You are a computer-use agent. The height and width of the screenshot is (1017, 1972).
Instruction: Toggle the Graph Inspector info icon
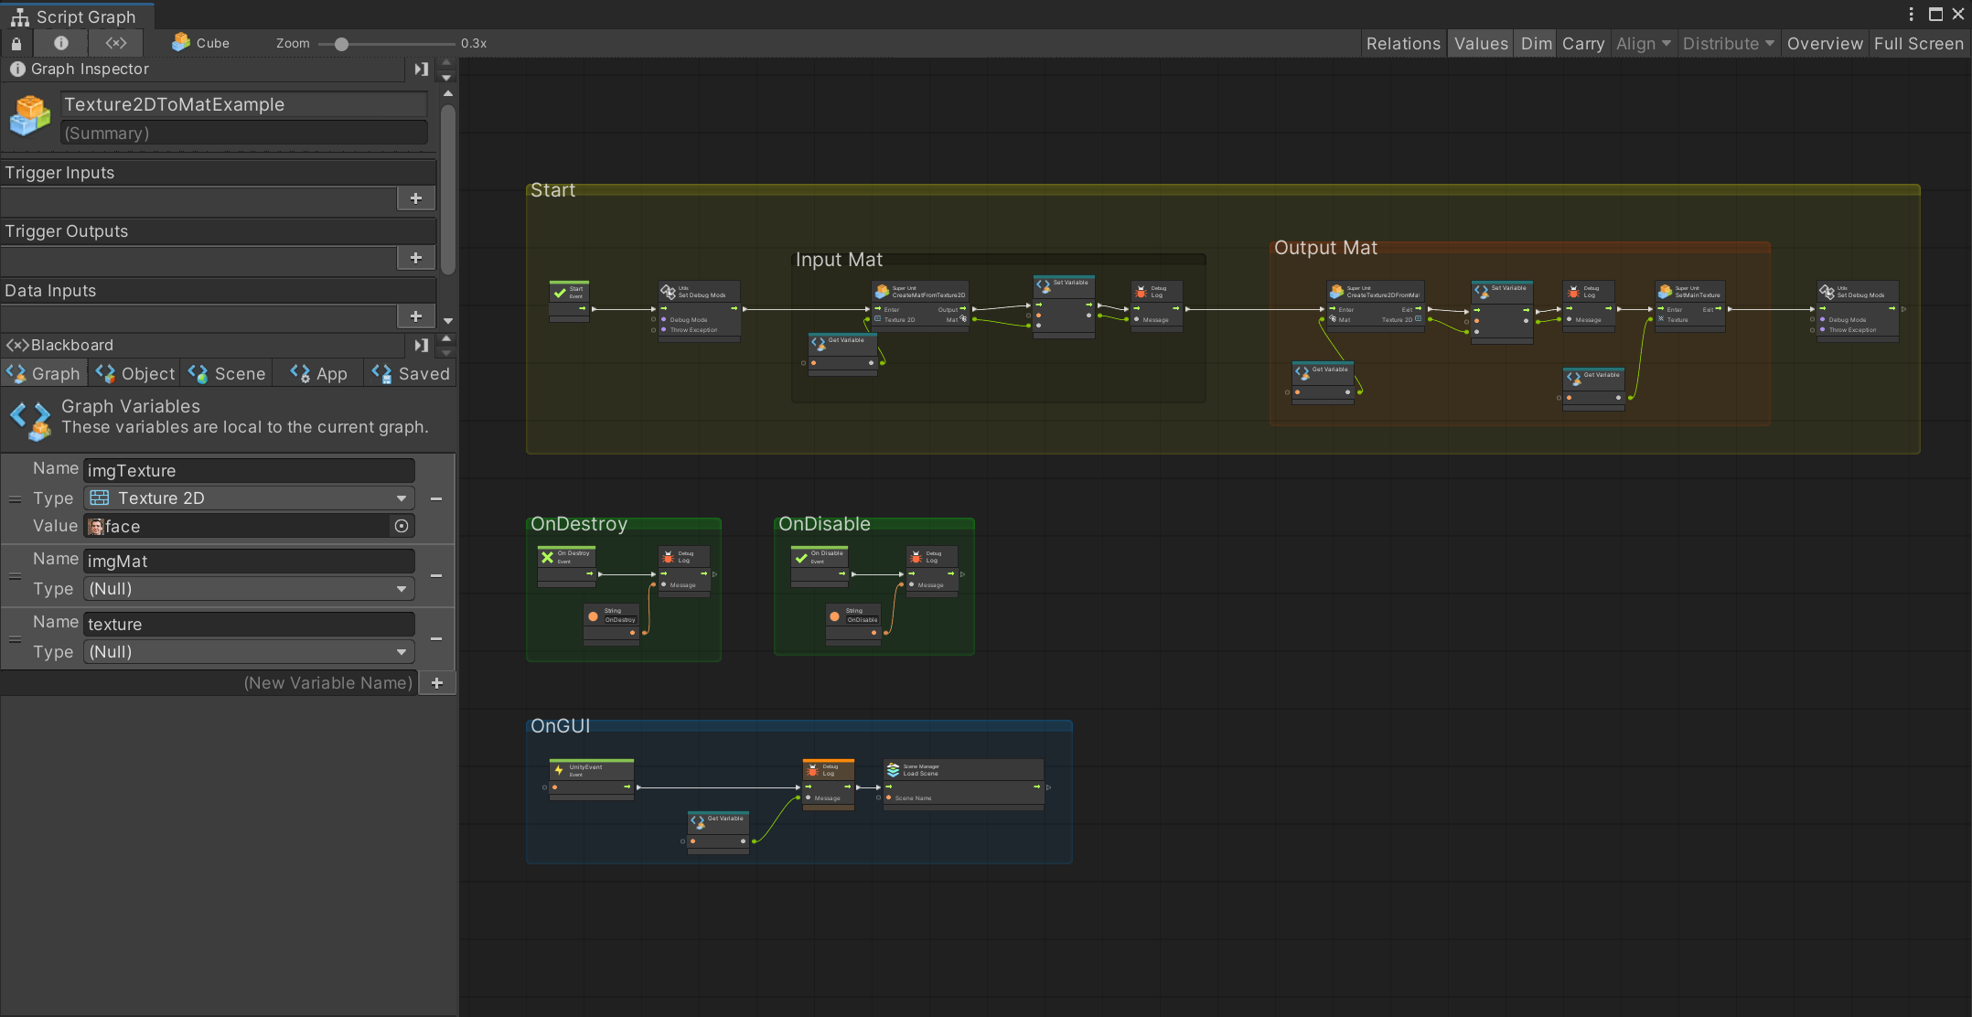point(60,43)
